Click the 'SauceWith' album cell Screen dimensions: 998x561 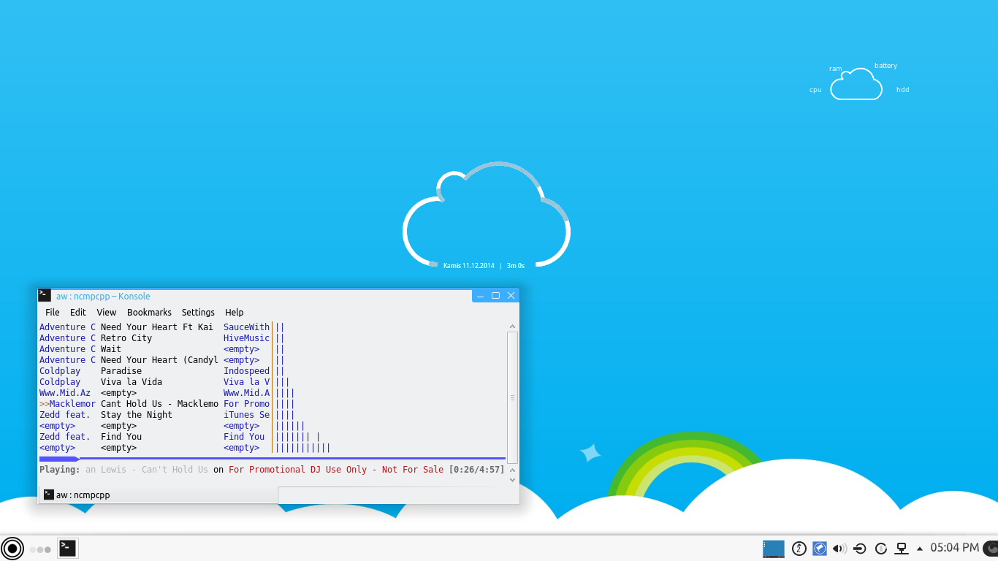[246, 327]
